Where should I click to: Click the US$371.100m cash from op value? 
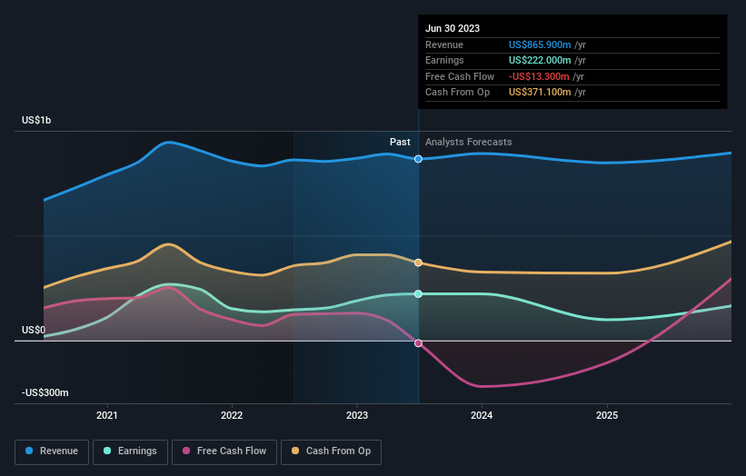(540, 93)
